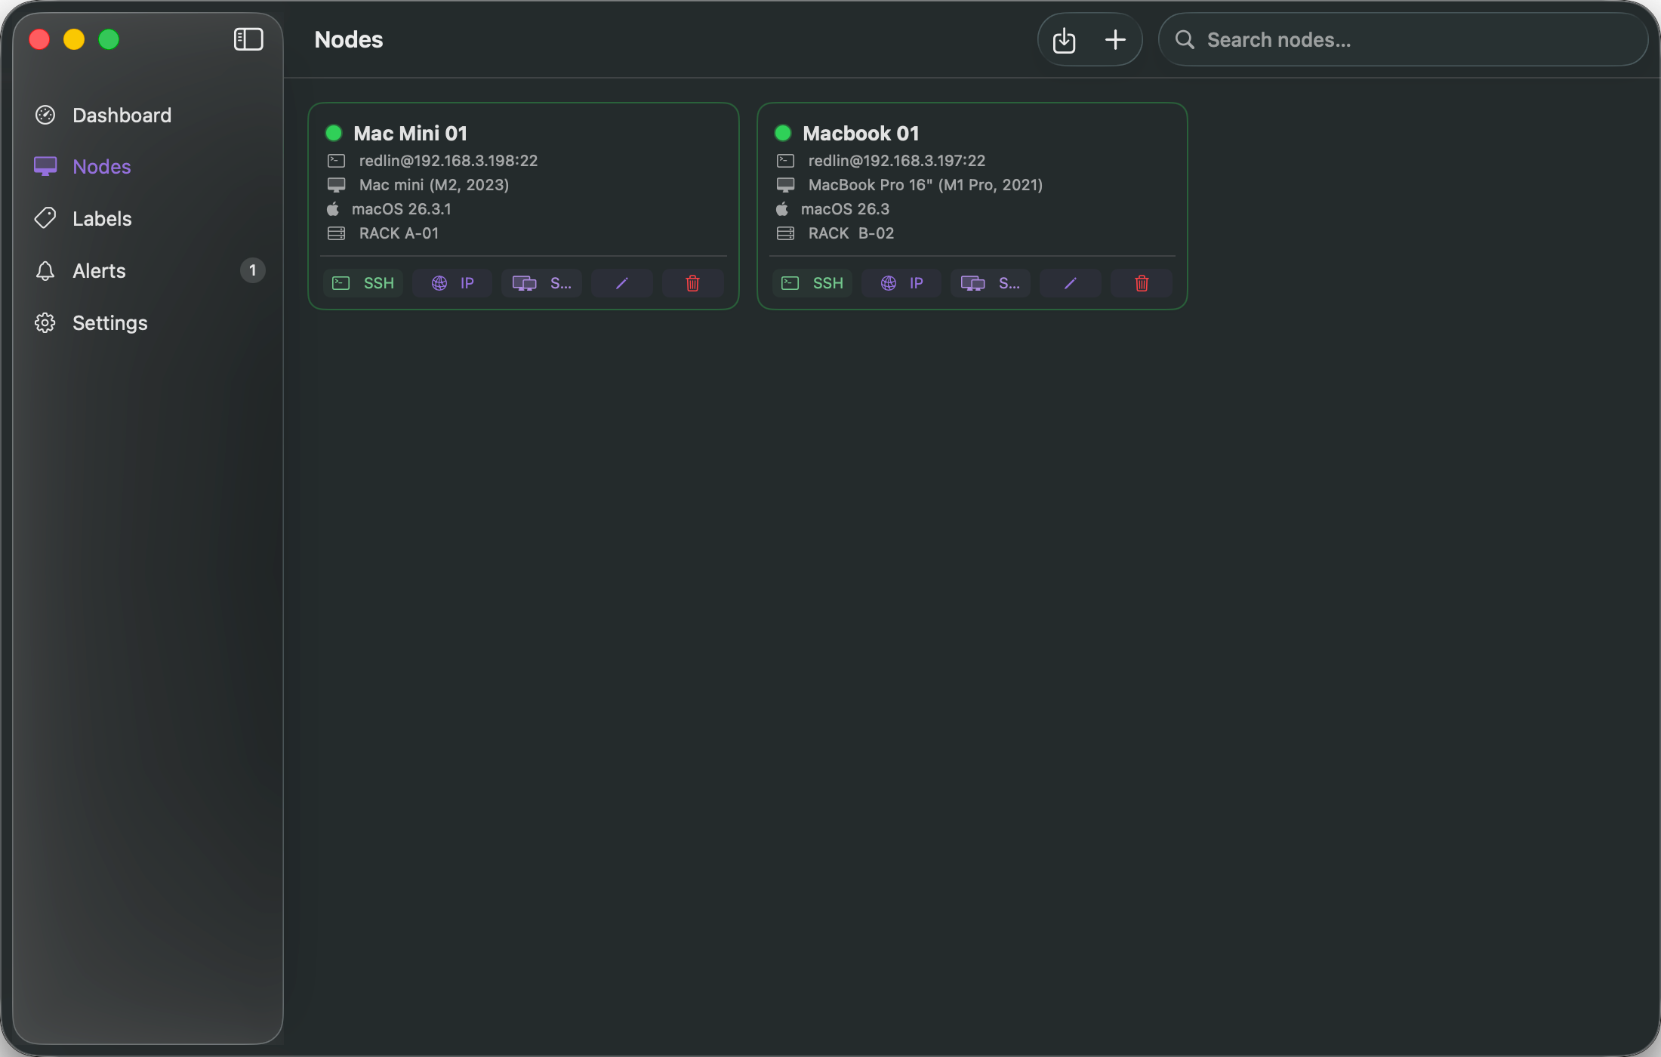Click the import/download icon in the toolbar
1661x1057 pixels.
point(1064,39)
